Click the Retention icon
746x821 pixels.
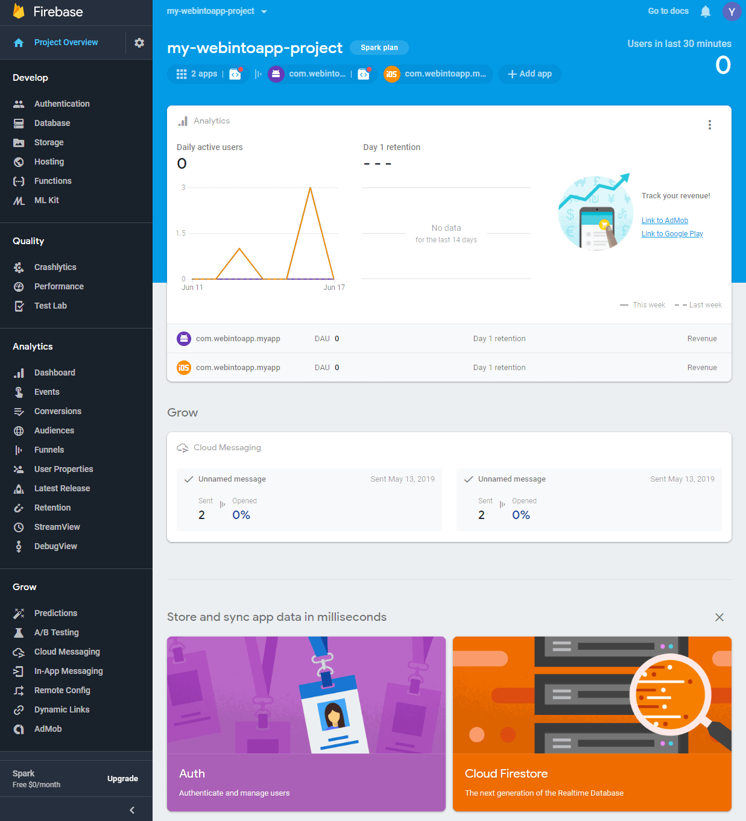point(19,508)
